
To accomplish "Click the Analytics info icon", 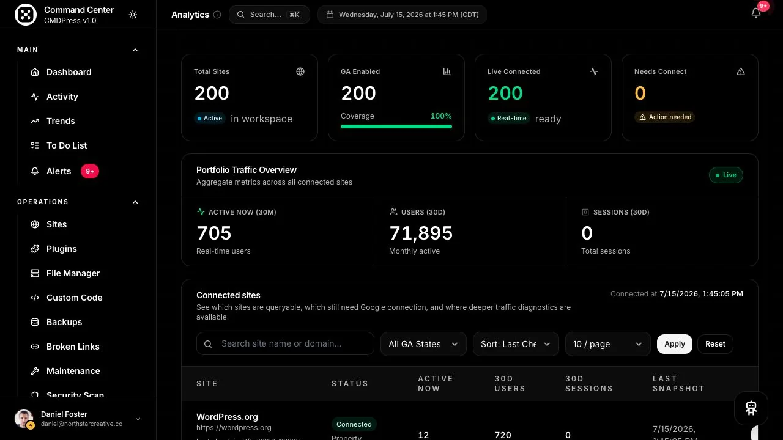I will point(217,15).
